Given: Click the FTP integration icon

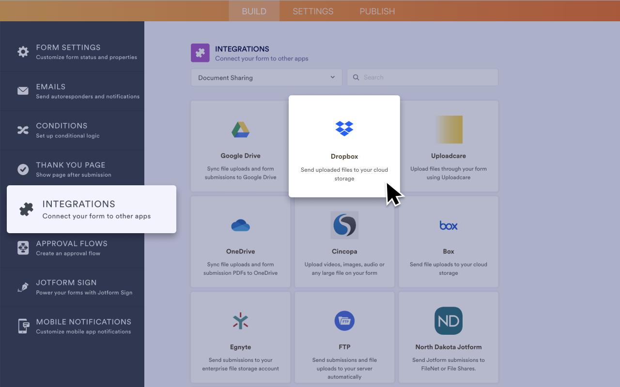Looking at the screenshot, I should pyautogui.click(x=344, y=320).
